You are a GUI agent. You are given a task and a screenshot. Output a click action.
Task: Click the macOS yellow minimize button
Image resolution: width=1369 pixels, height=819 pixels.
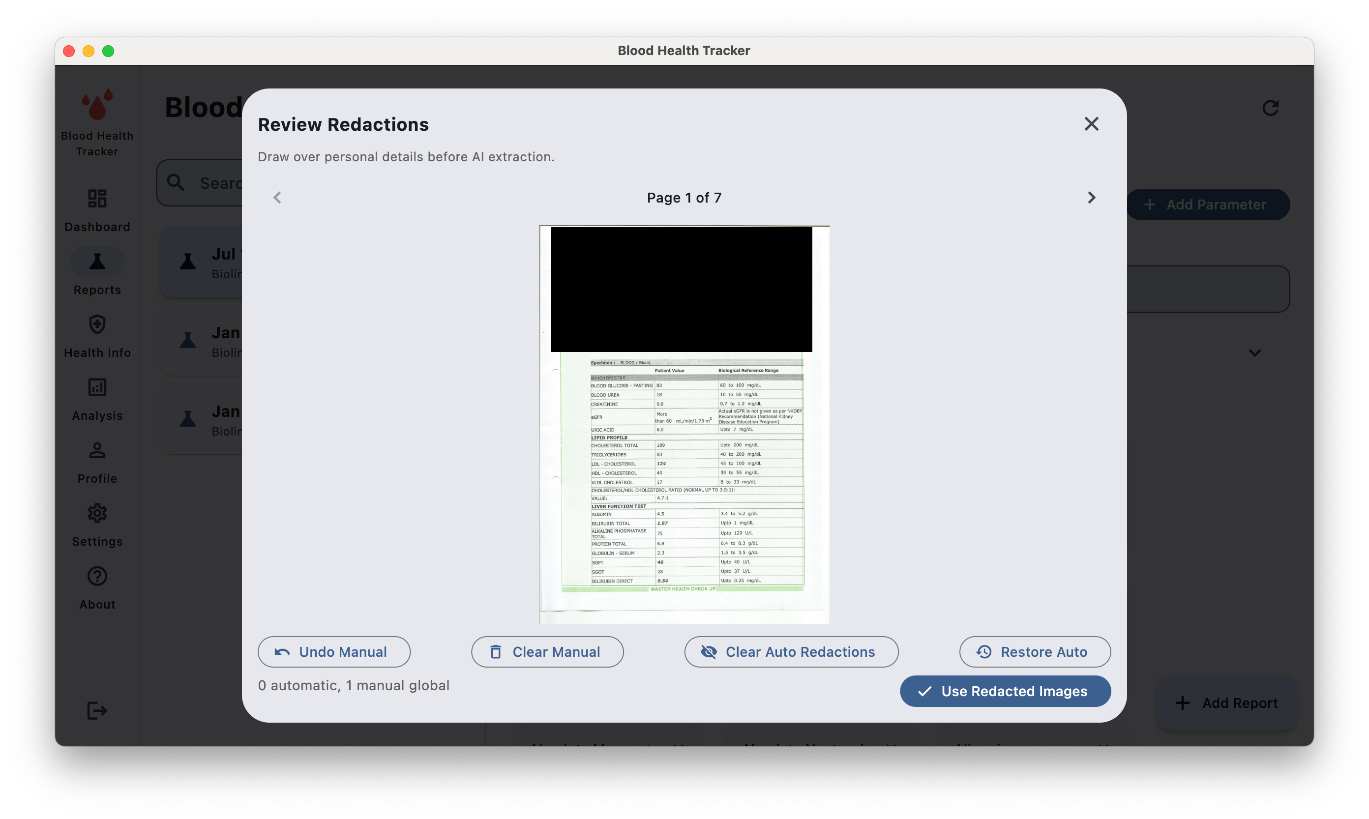click(89, 51)
